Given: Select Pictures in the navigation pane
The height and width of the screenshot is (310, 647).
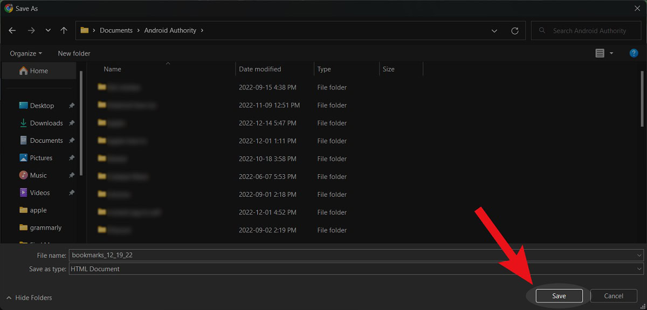Looking at the screenshot, I should (41, 158).
